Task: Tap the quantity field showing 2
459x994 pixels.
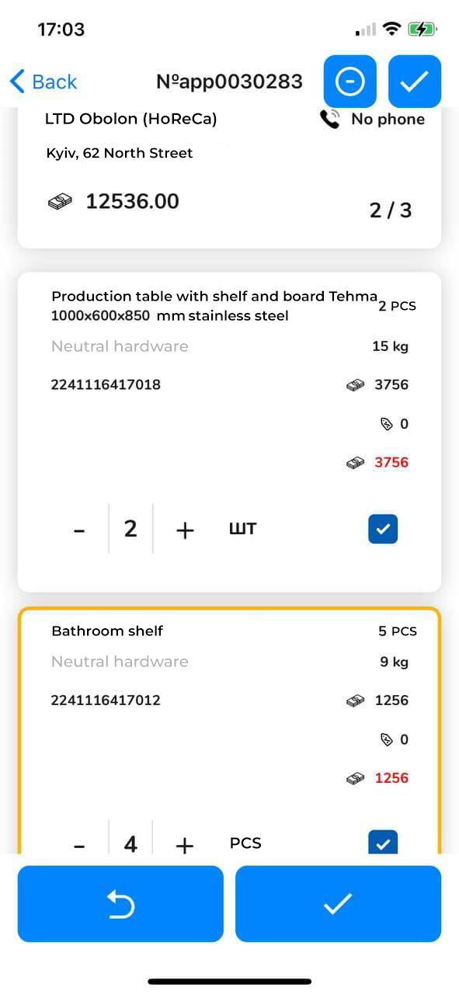Action: (130, 529)
